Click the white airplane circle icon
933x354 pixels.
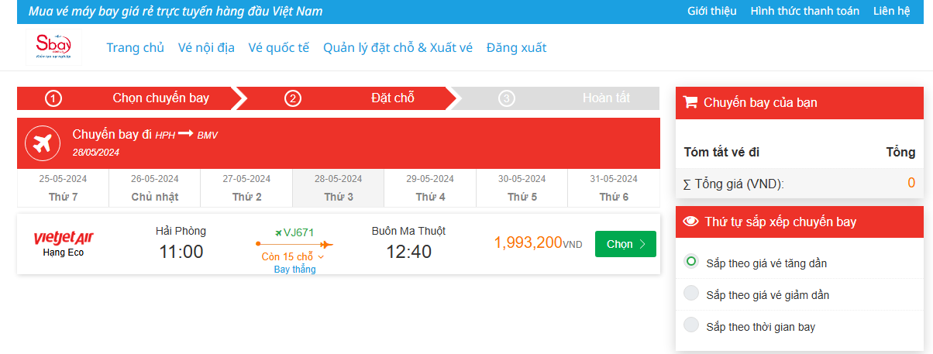coord(43,143)
